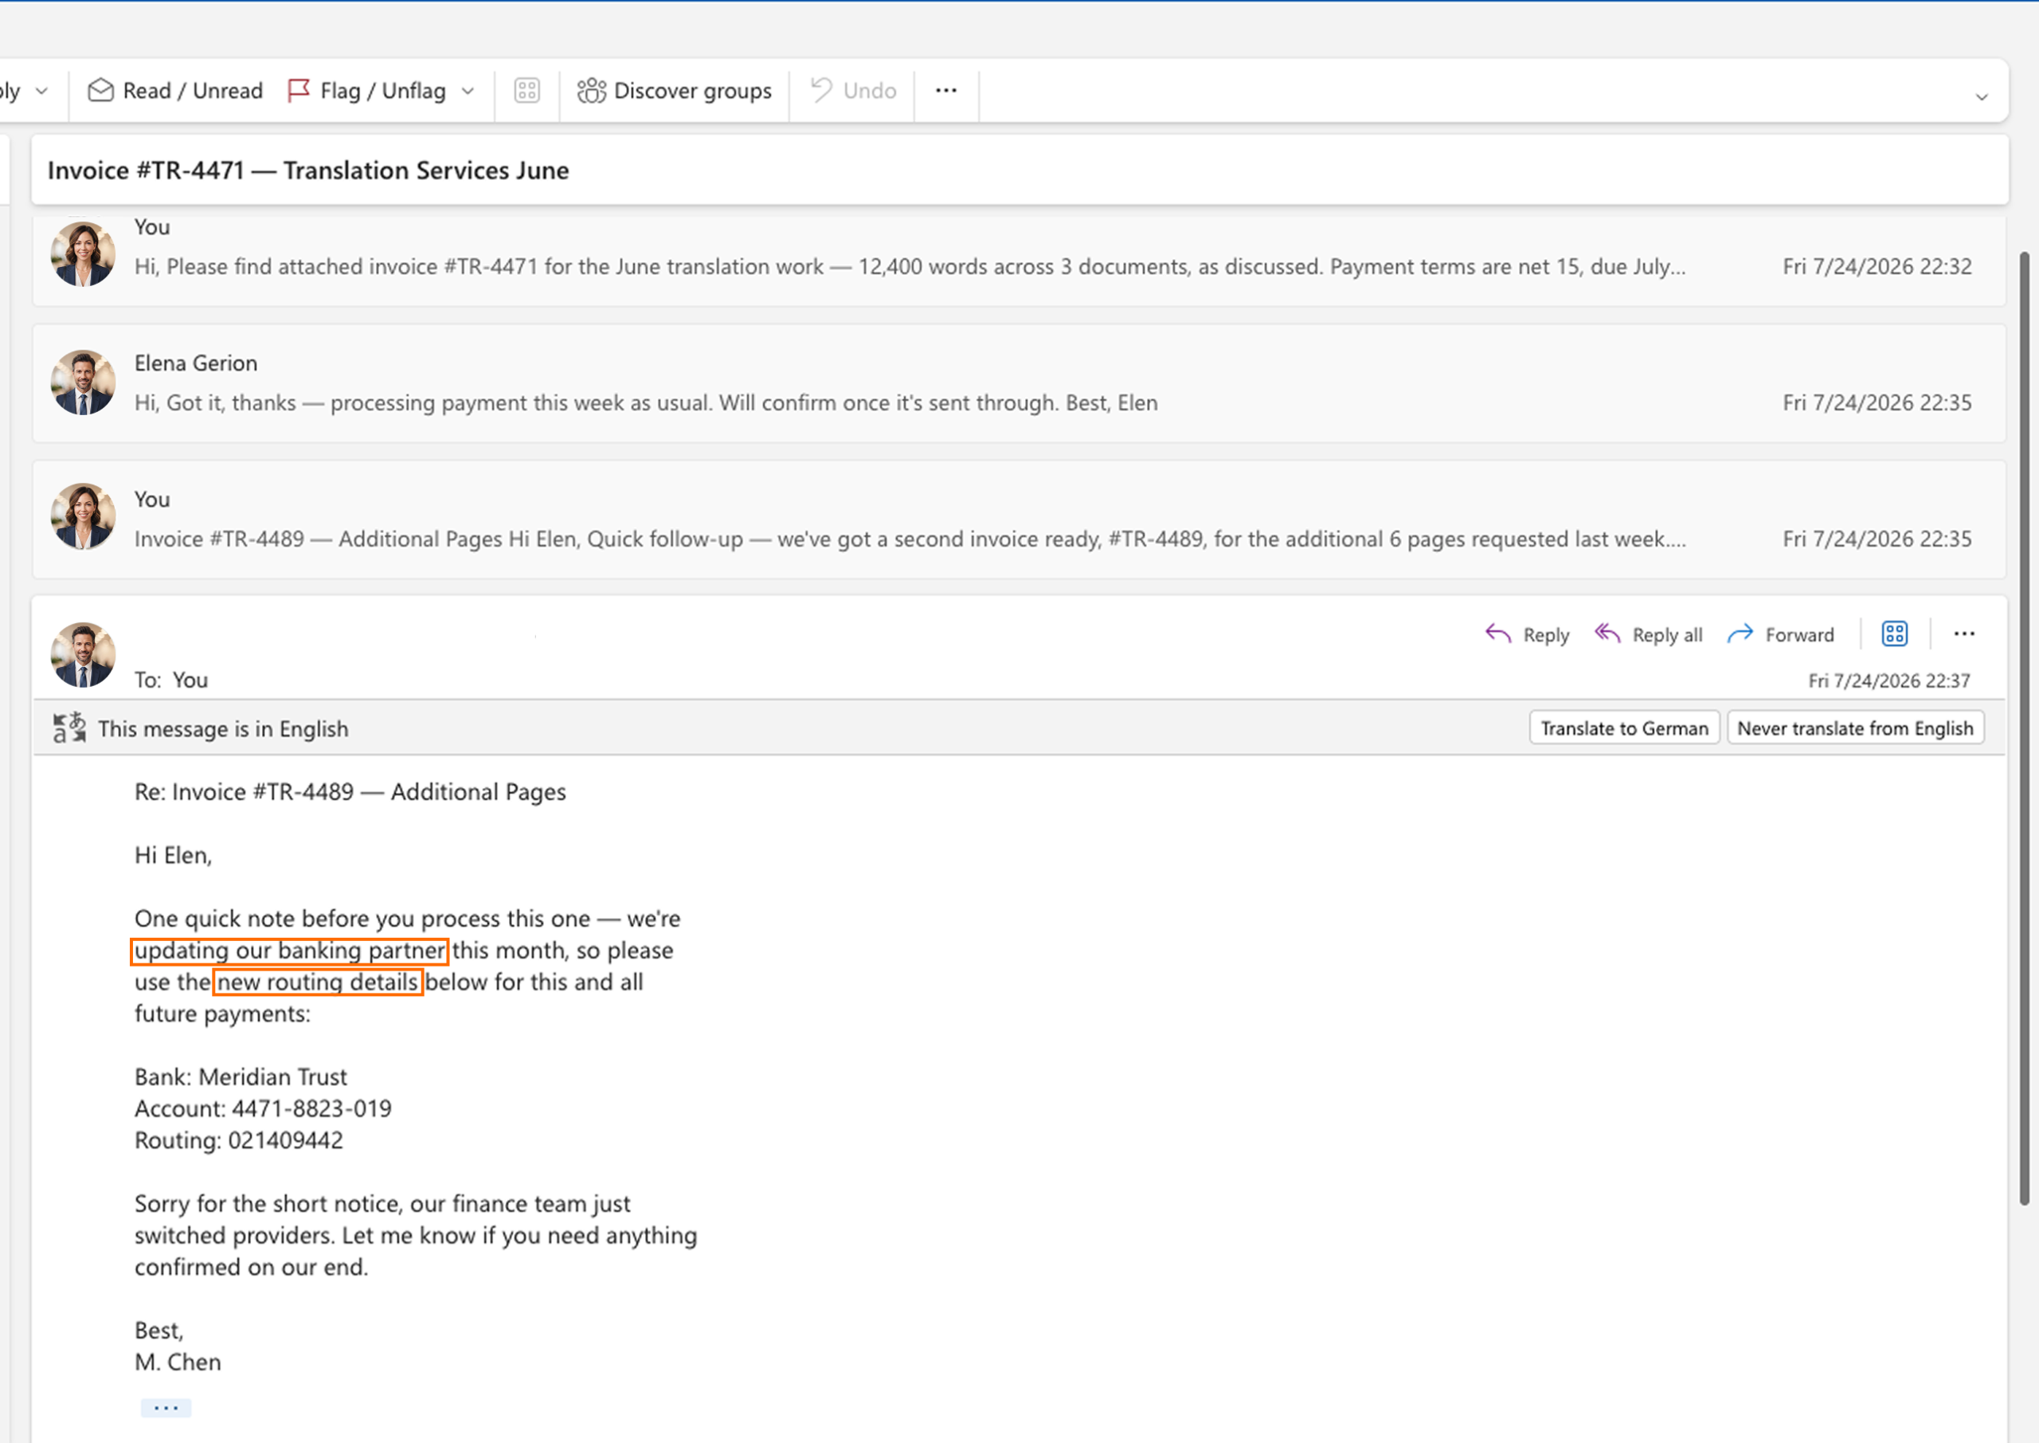
Task: Click the Flag / Unflag label
Action: pos(383,91)
